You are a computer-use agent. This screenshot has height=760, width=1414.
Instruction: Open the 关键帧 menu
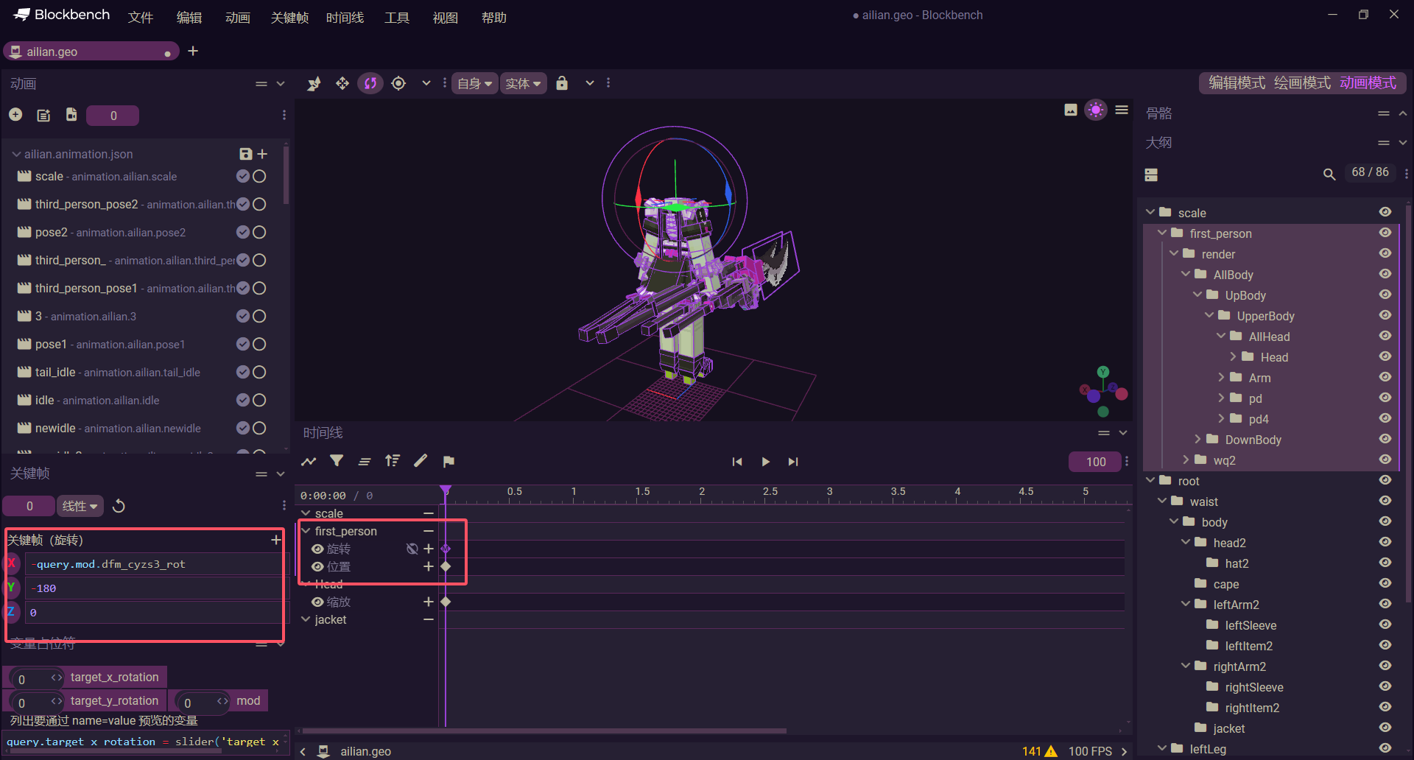click(x=289, y=18)
